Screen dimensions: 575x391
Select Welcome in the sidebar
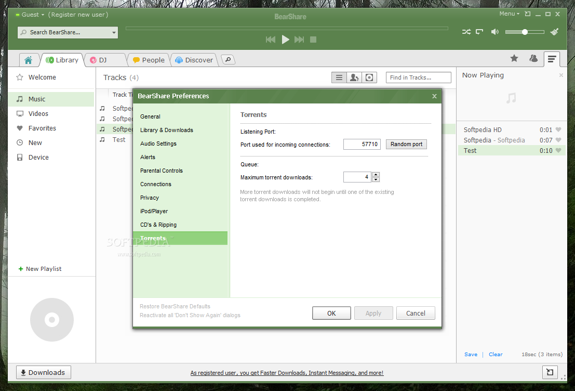click(x=42, y=77)
